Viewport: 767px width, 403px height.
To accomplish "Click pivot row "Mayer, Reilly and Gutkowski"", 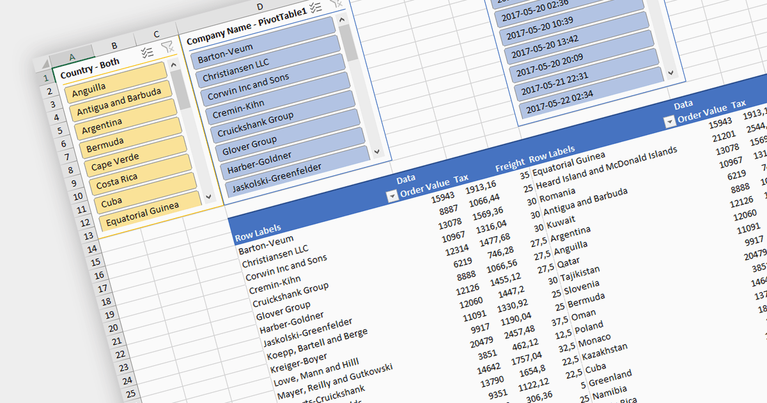I will [336, 383].
